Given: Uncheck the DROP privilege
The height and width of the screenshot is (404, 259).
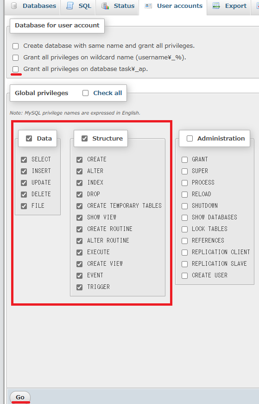Looking at the screenshot, I should [80, 194].
